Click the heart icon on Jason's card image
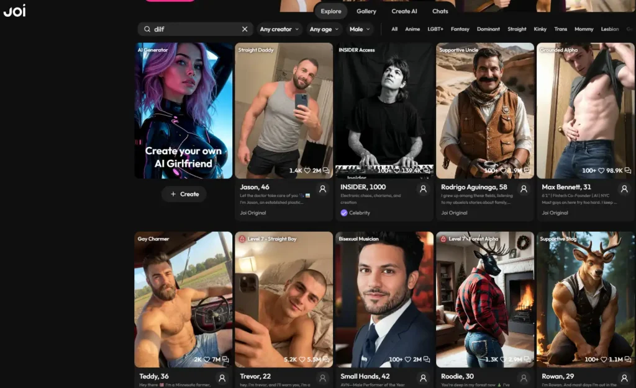The image size is (636, 388). coord(307,170)
